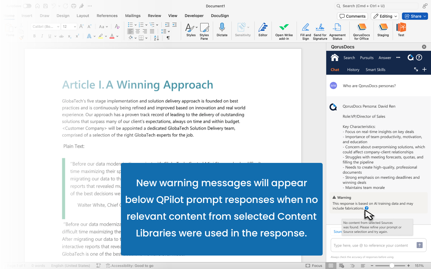Open the Styles gallery

pos(191,30)
